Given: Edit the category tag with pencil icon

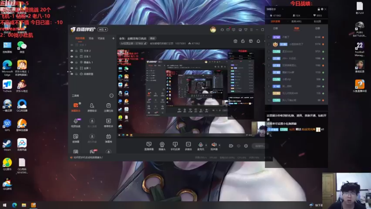Looking at the screenshot, I should 145,43.
